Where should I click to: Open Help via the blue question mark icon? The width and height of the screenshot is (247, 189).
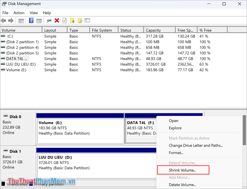(31, 21)
